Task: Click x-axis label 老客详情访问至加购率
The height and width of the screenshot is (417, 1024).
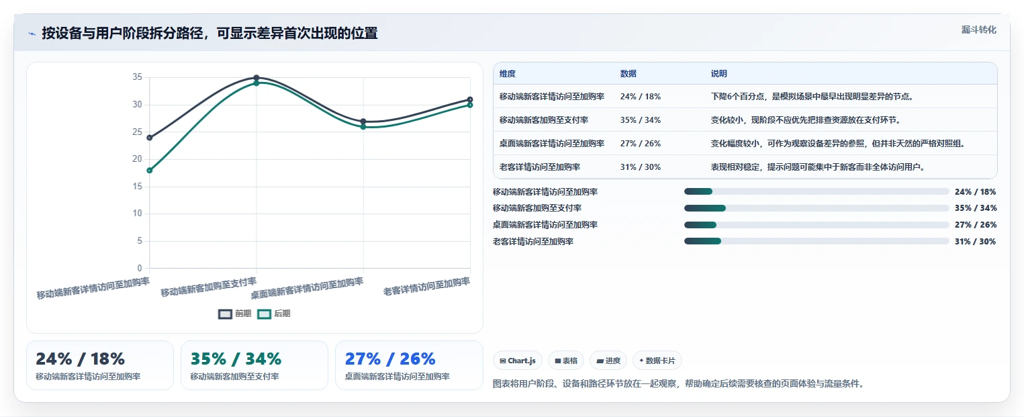Action: [426, 287]
